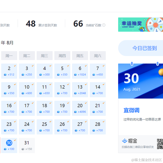The image size is (163, 163).
Task: Open the 幸运抽奖 lucky draw banner
Action: 141,24
